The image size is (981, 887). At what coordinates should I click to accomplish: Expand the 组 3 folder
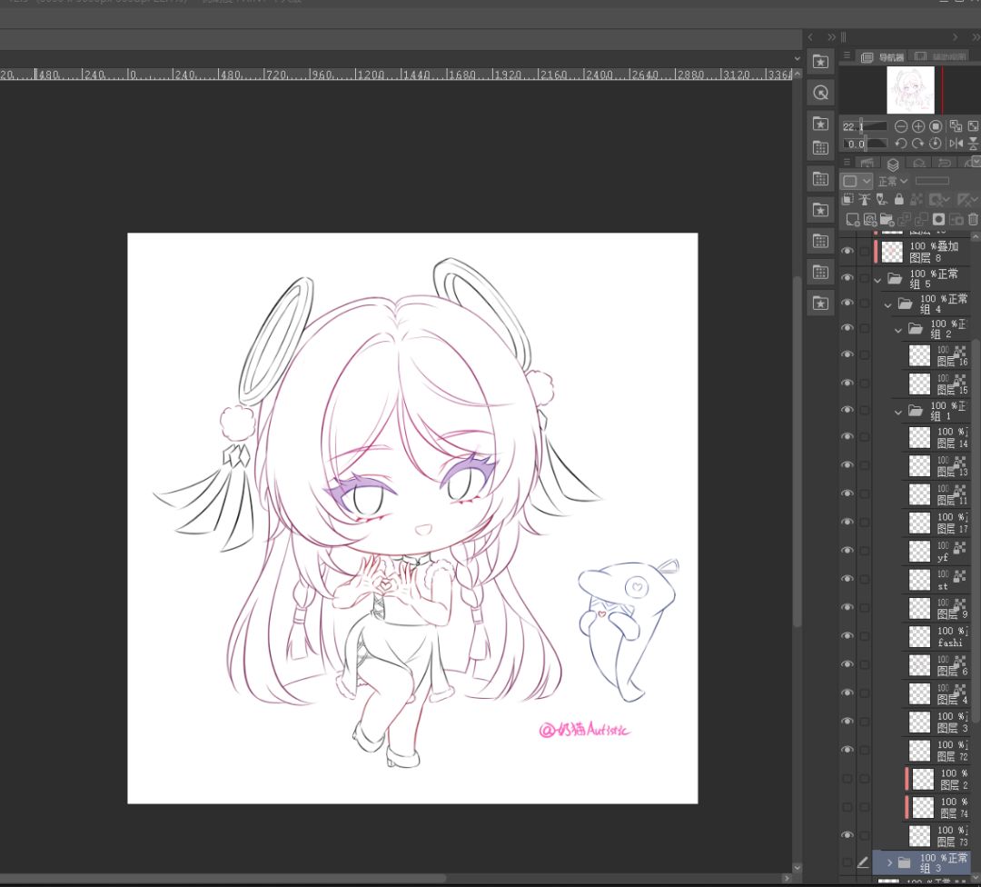889,862
